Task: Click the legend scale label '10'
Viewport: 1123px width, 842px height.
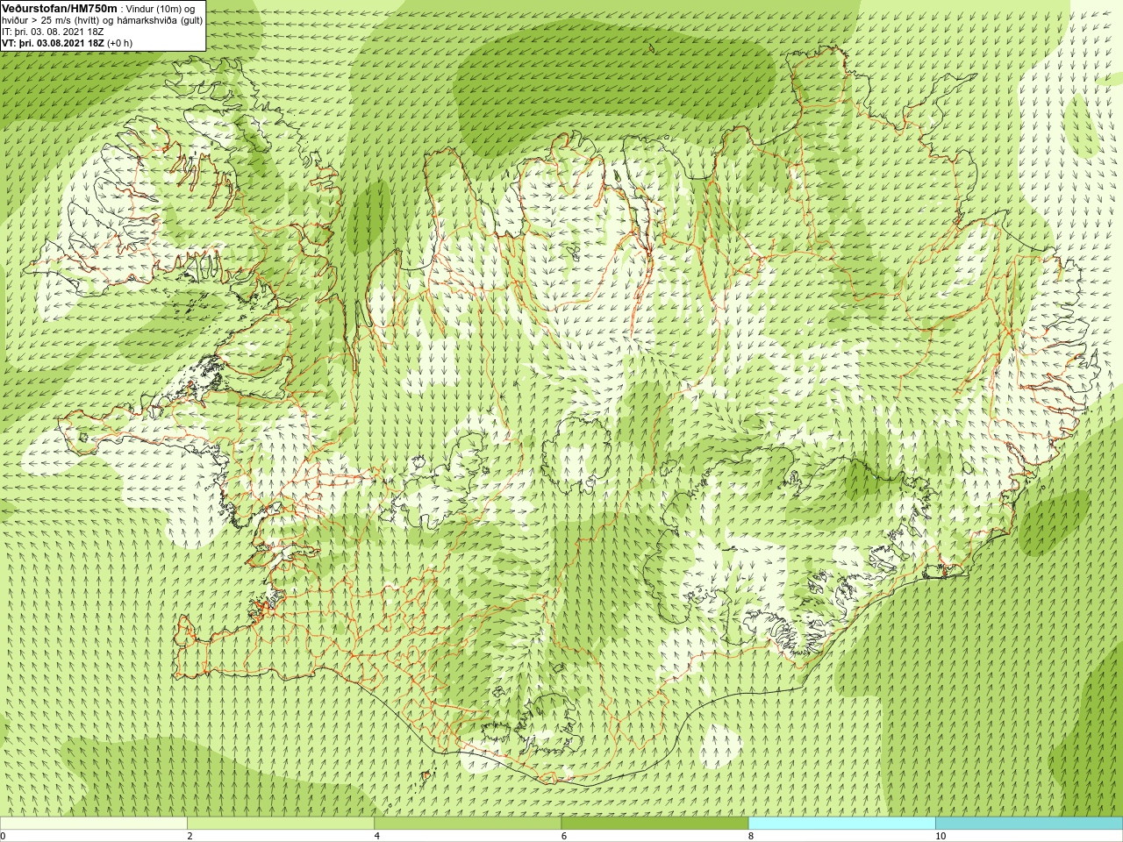Action: click(x=941, y=836)
